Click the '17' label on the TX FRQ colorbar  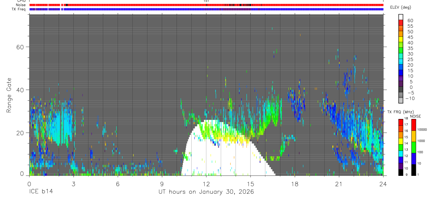click(407, 125)
